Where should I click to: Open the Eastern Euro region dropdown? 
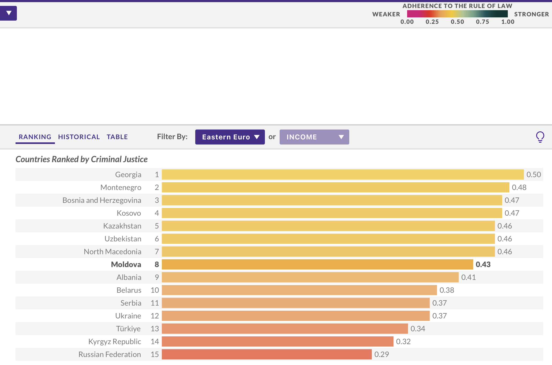pos(230,137)
